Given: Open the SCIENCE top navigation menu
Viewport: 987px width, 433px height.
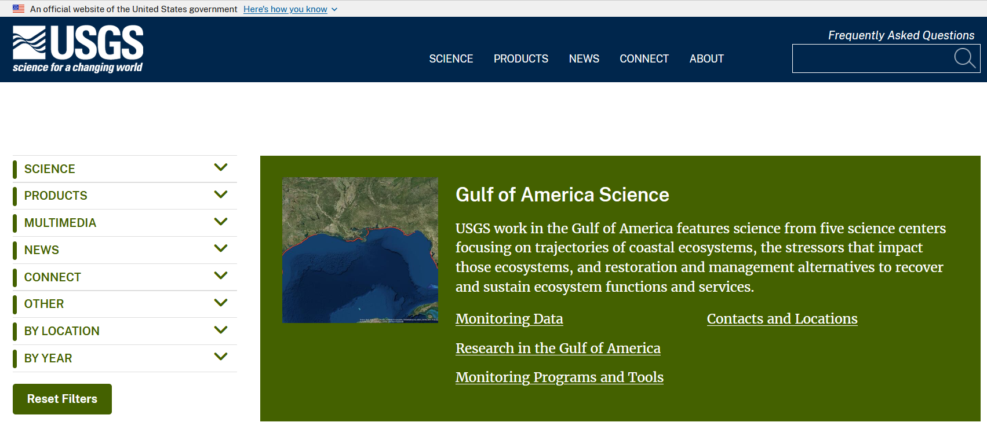Looking at the screenshot, I should (451, 58).
